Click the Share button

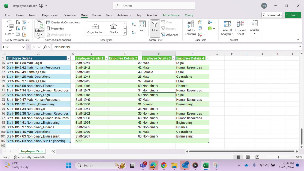coord(293,15)
